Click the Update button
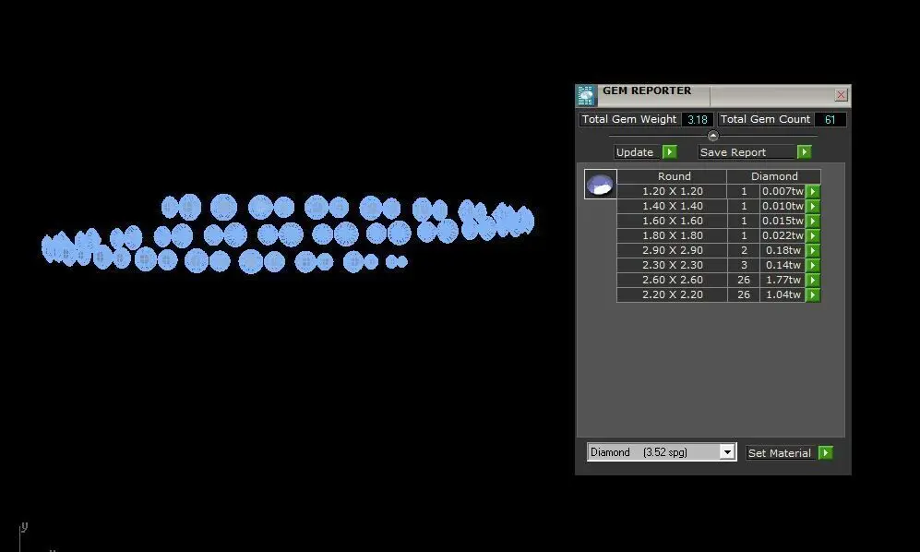The width and height of the screenshot is (920, 552). (638, 152)
